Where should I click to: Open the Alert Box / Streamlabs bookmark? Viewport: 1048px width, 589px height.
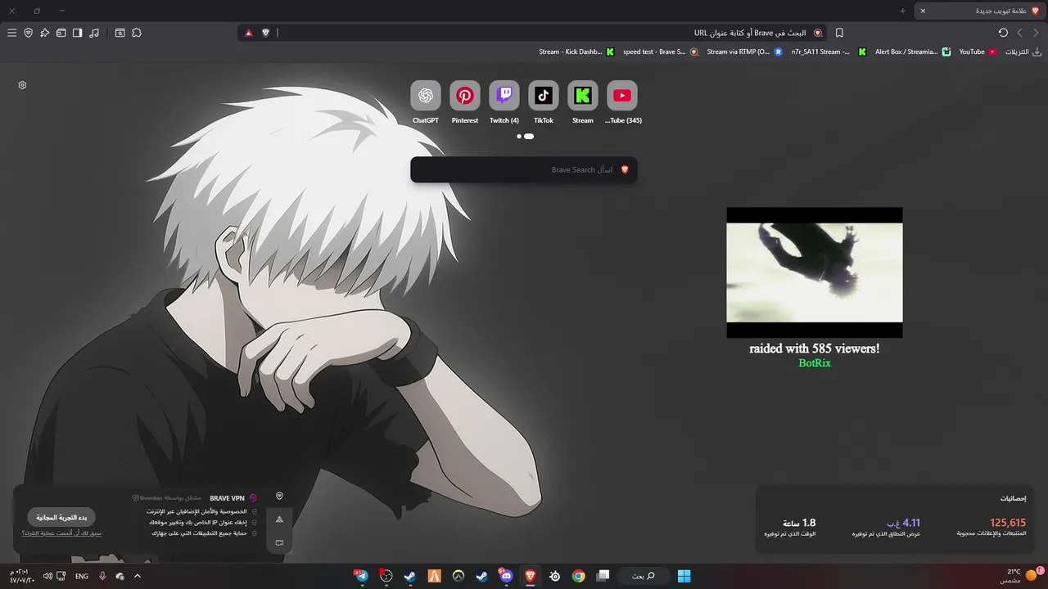click(912, 52)
